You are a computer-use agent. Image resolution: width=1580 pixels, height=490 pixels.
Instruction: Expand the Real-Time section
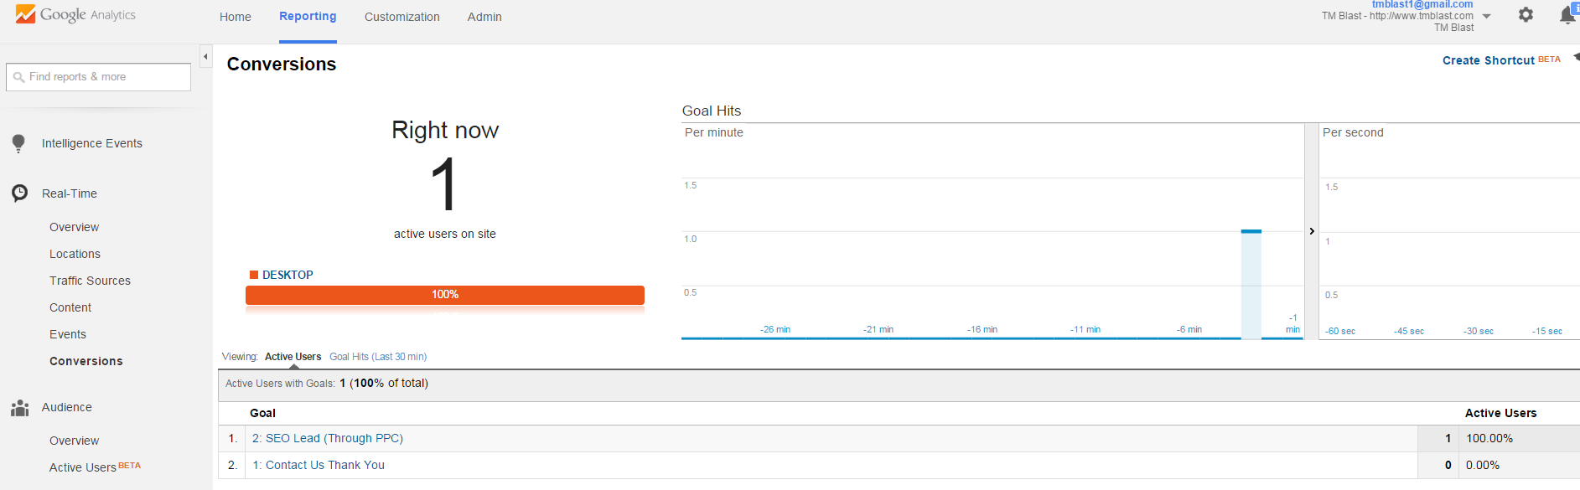pyautogui.click(x=70, y=193)
